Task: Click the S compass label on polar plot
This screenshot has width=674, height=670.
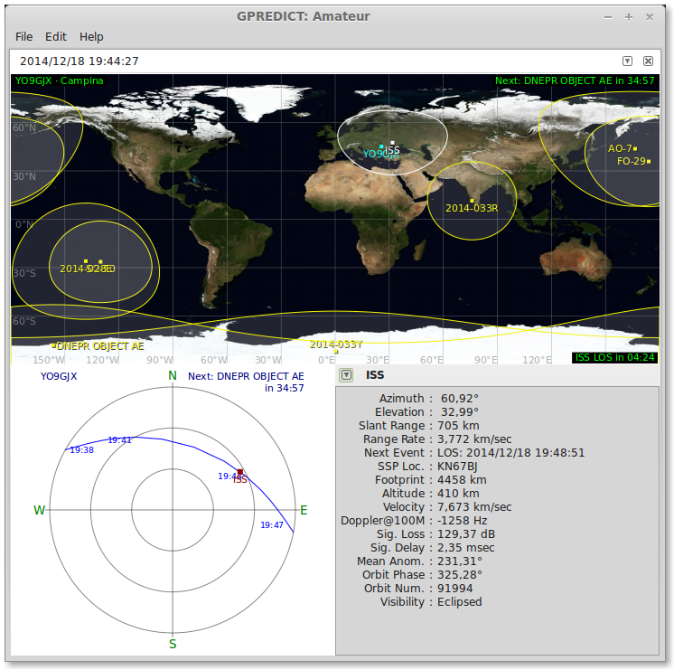Action: pos(173,644)
